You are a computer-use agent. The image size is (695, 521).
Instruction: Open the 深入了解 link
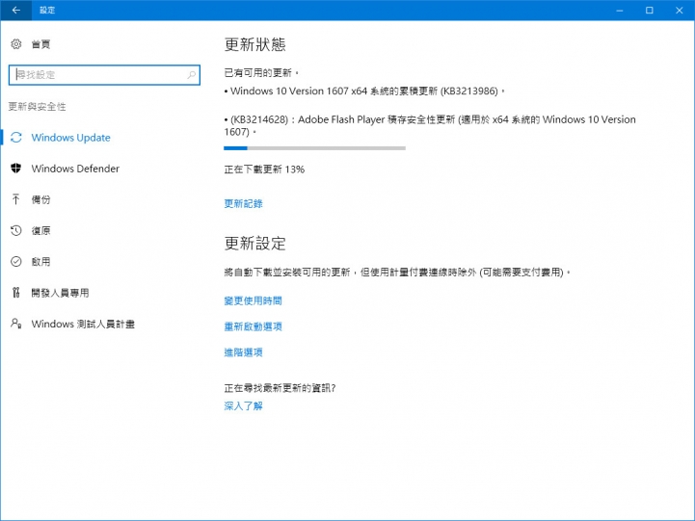(x=243, y=405)
